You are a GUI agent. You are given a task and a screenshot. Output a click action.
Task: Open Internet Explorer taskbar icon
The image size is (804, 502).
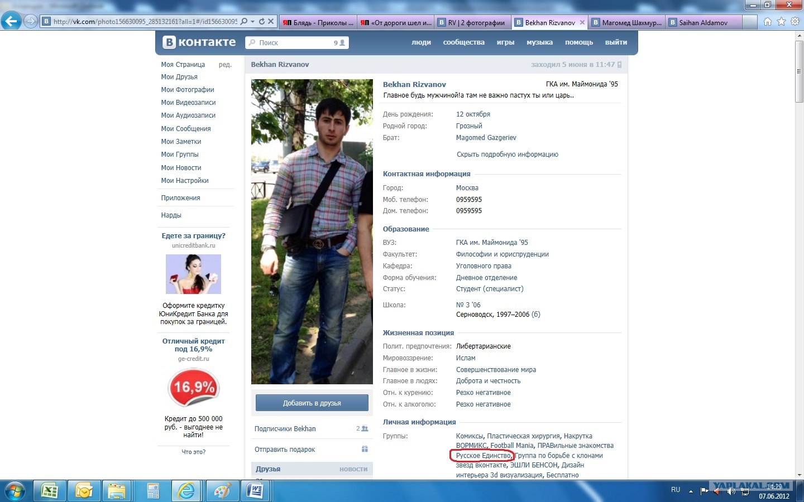pos(186,491)
